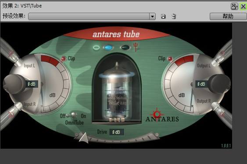
Task: Click the output Clip red LED
Action: 170,59
